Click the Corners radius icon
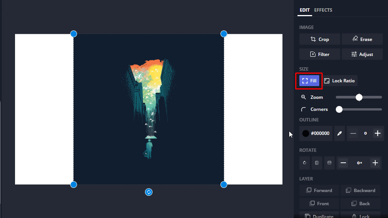The width and height of the screenshot is (388, 218). (303, 109)
